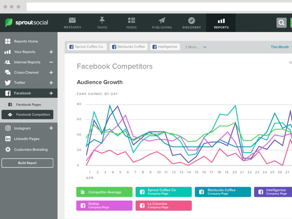The height and width of the screenshot is (219, 292).
Task: Click the Sprout Social leaf logo
Action: 9,22
